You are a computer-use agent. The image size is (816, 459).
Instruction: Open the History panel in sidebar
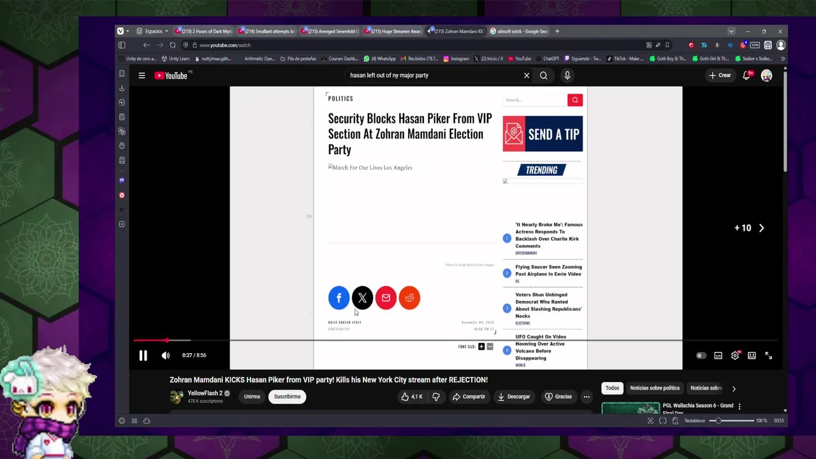coord(122,103)
